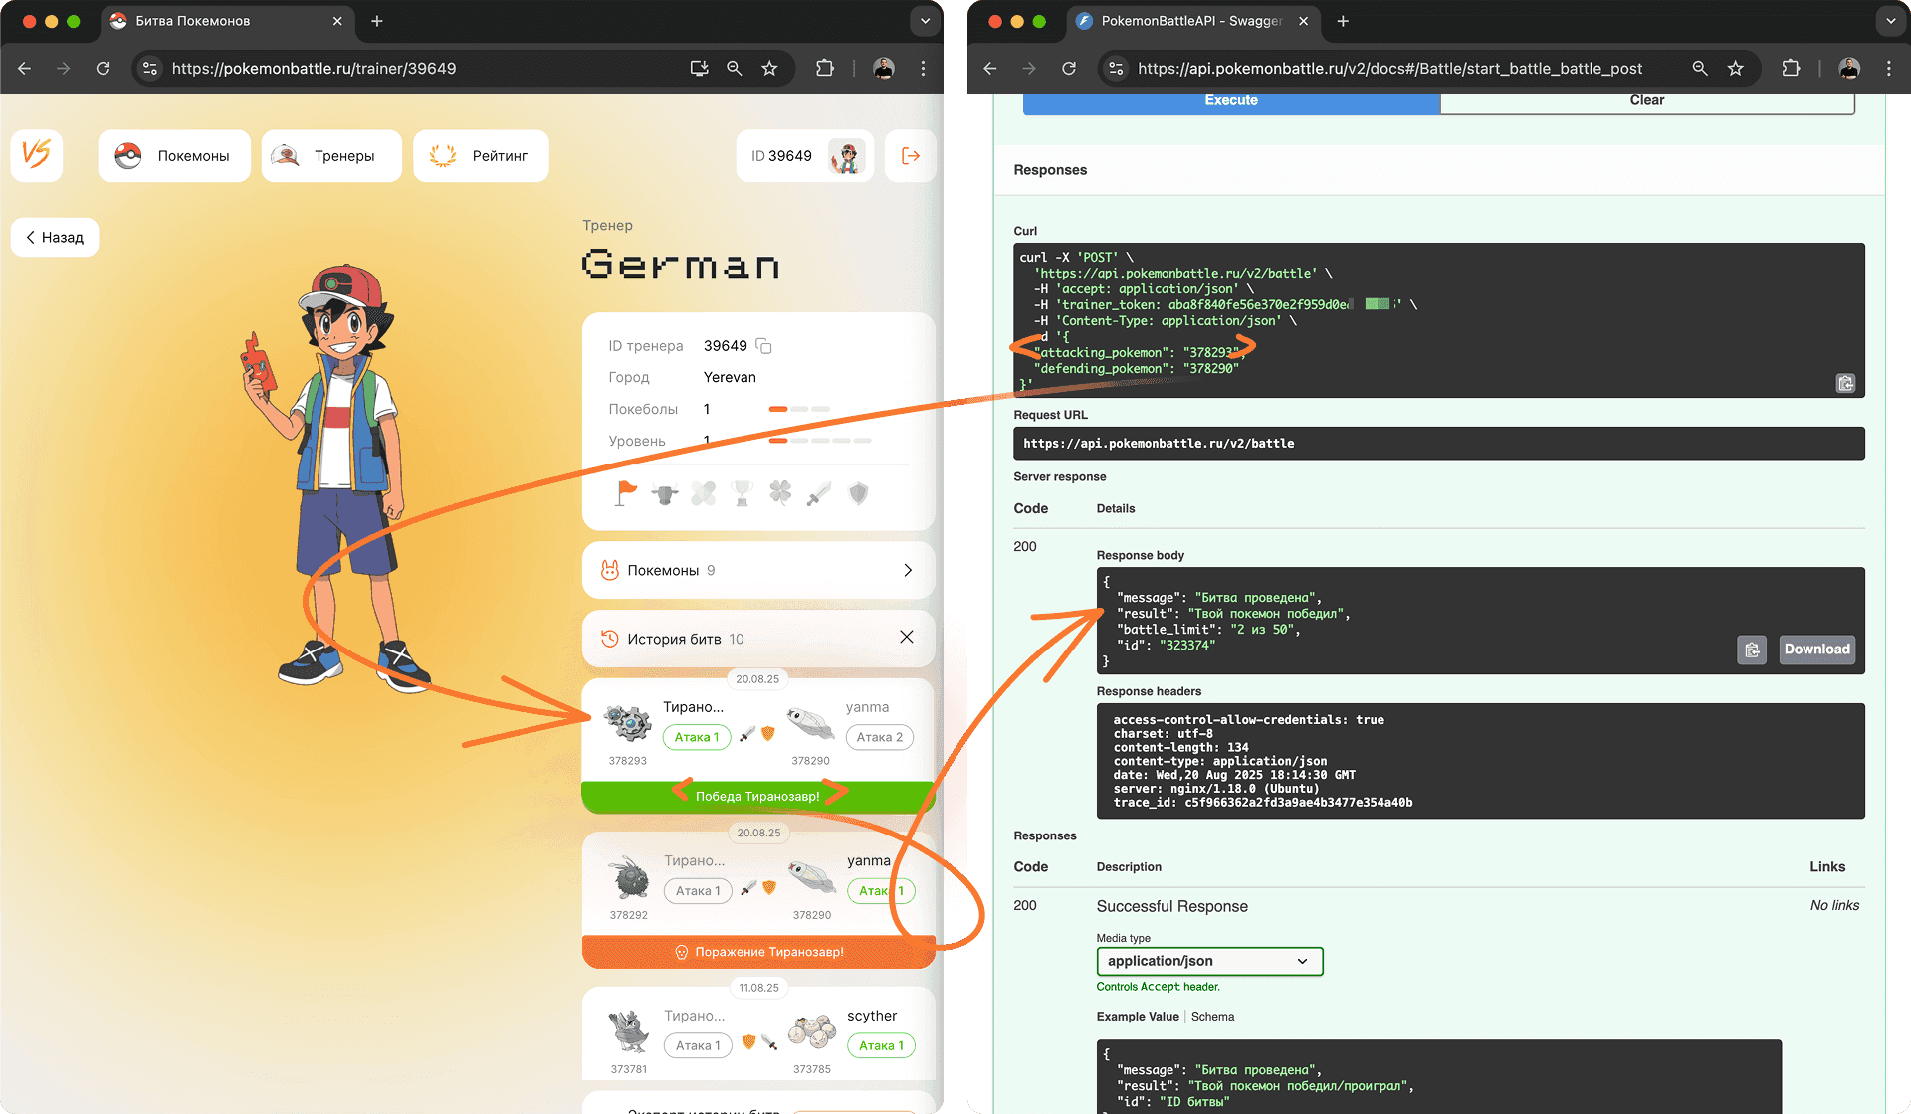Open the Рейтинг menu item

click(x=481, y=156)
